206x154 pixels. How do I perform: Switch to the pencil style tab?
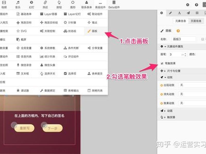170,13
